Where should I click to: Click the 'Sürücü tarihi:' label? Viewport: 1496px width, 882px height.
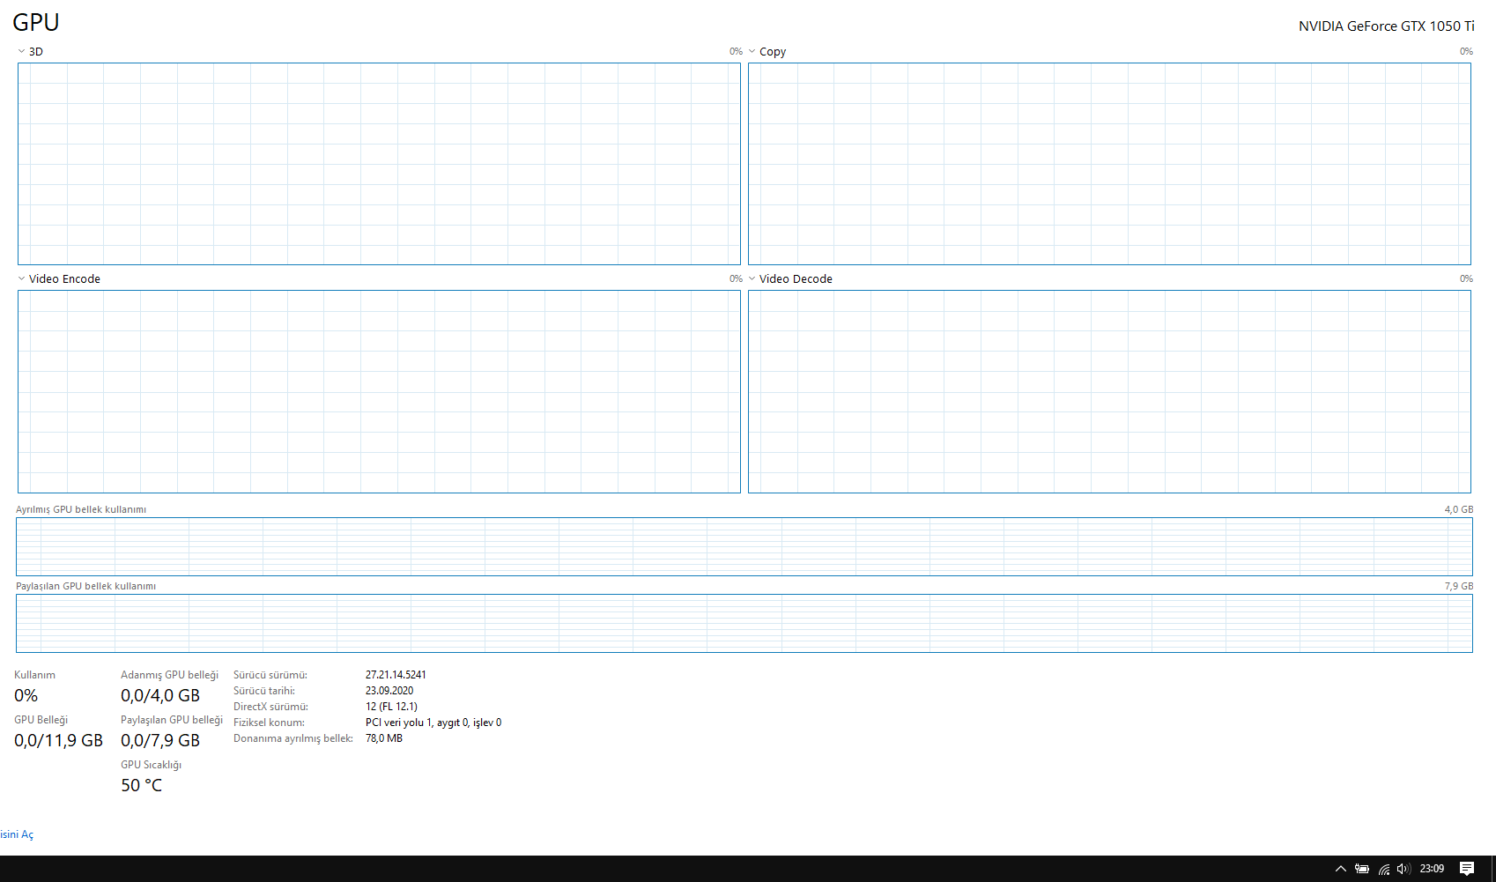pos(264,691)
